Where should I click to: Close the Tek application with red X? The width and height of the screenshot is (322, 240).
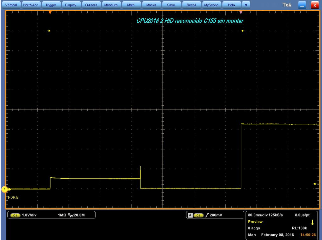point(315,5)
